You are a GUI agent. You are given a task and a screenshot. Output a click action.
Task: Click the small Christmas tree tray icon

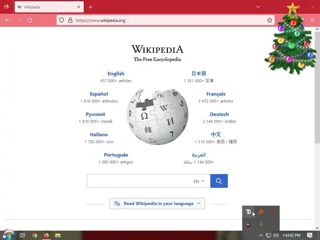(261, 225)
